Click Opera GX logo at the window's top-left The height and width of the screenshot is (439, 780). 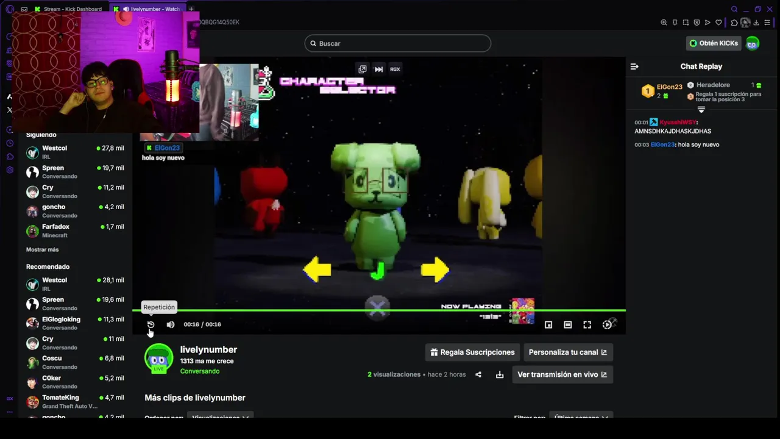pos(9,9)
